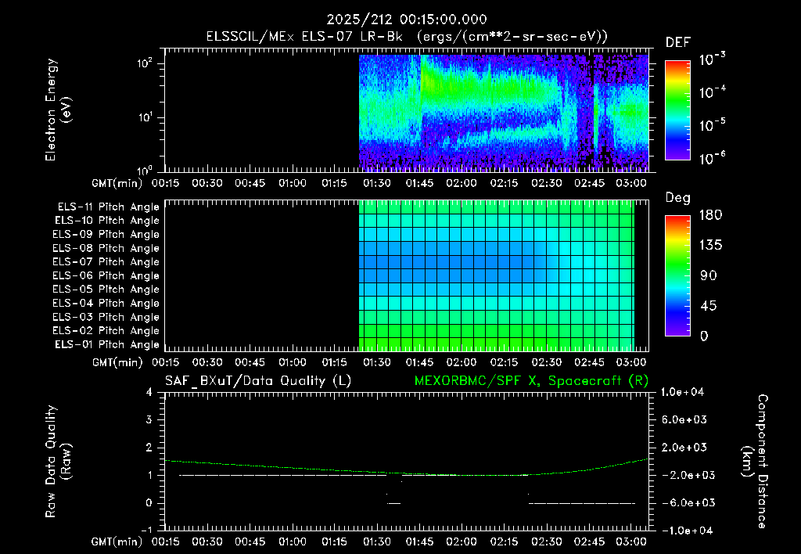Click the 10^0 tick on the electron energy axis
The width and height of the screenshot is (801, 554).
click(x=145, y=171)
